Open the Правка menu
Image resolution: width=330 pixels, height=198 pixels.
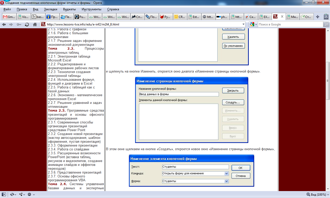22,9
